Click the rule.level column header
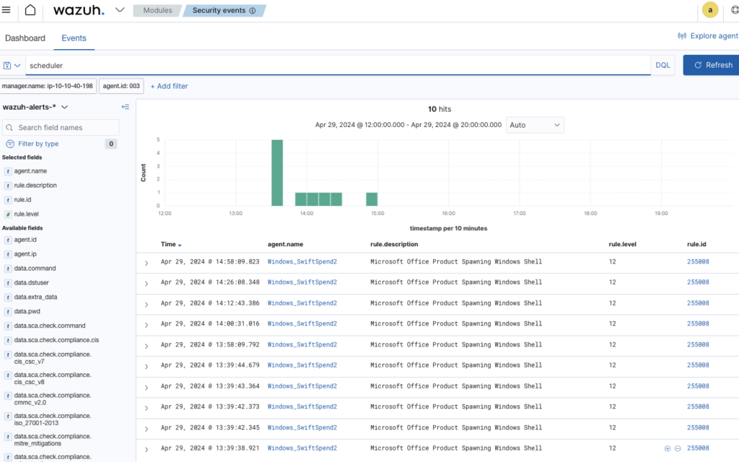Screen dimensions: 739x462 622,244
